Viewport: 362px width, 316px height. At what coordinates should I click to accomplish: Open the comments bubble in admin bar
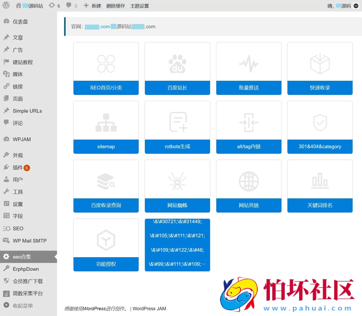point(69,5)
